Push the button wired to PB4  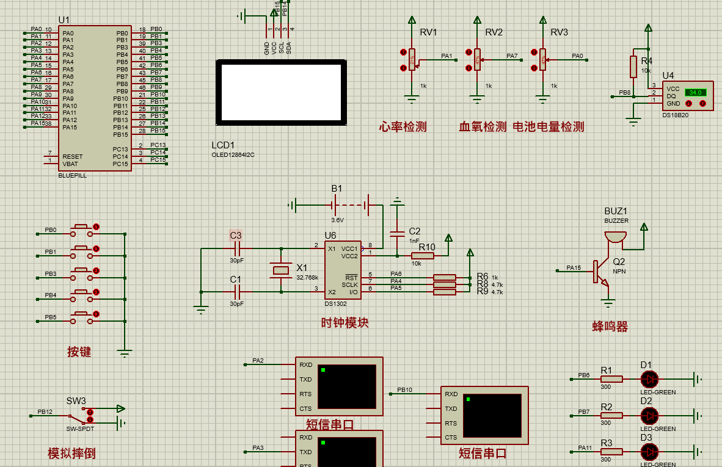pyautogui.click(x=81, y=296)
